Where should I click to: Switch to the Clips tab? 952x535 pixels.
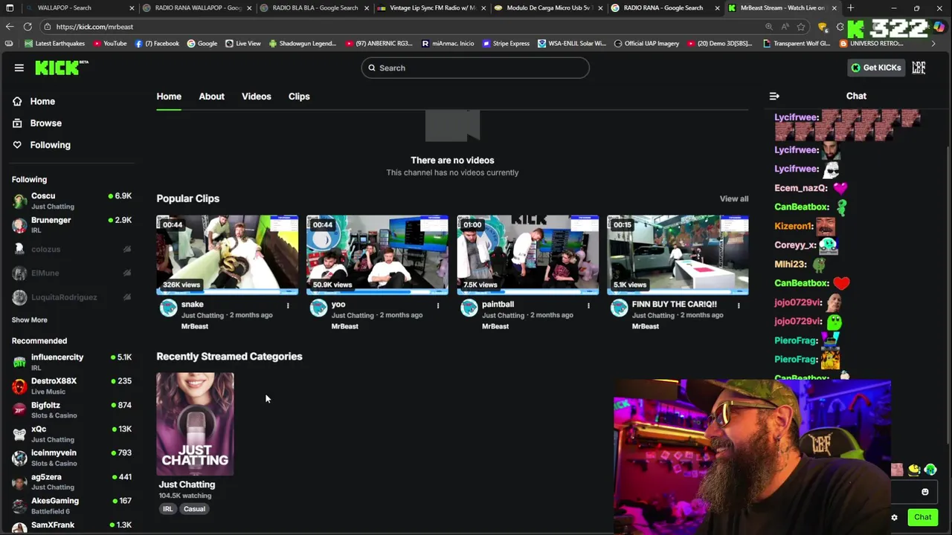point(299,97)
